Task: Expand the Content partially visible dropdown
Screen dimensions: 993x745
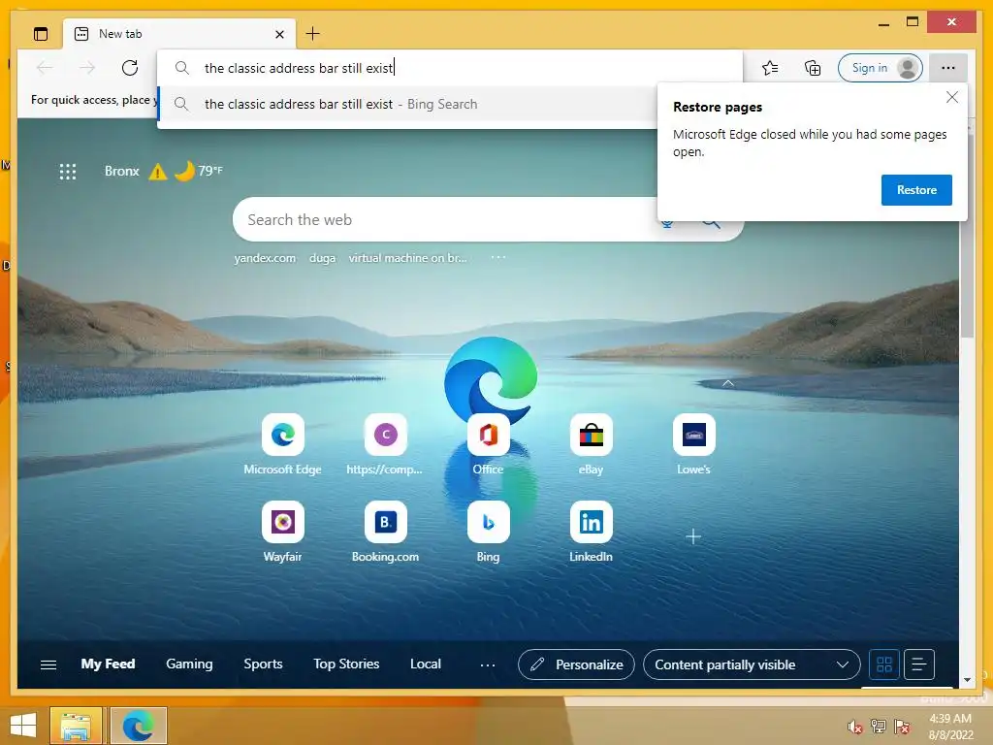Action: tap(752, 664)
